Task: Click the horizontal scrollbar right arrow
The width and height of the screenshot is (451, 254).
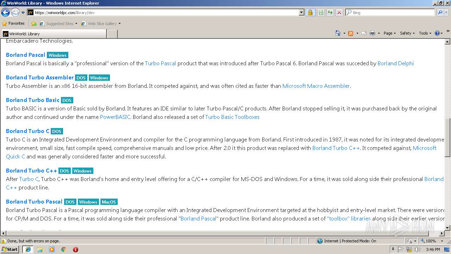Action: [442, 234]
